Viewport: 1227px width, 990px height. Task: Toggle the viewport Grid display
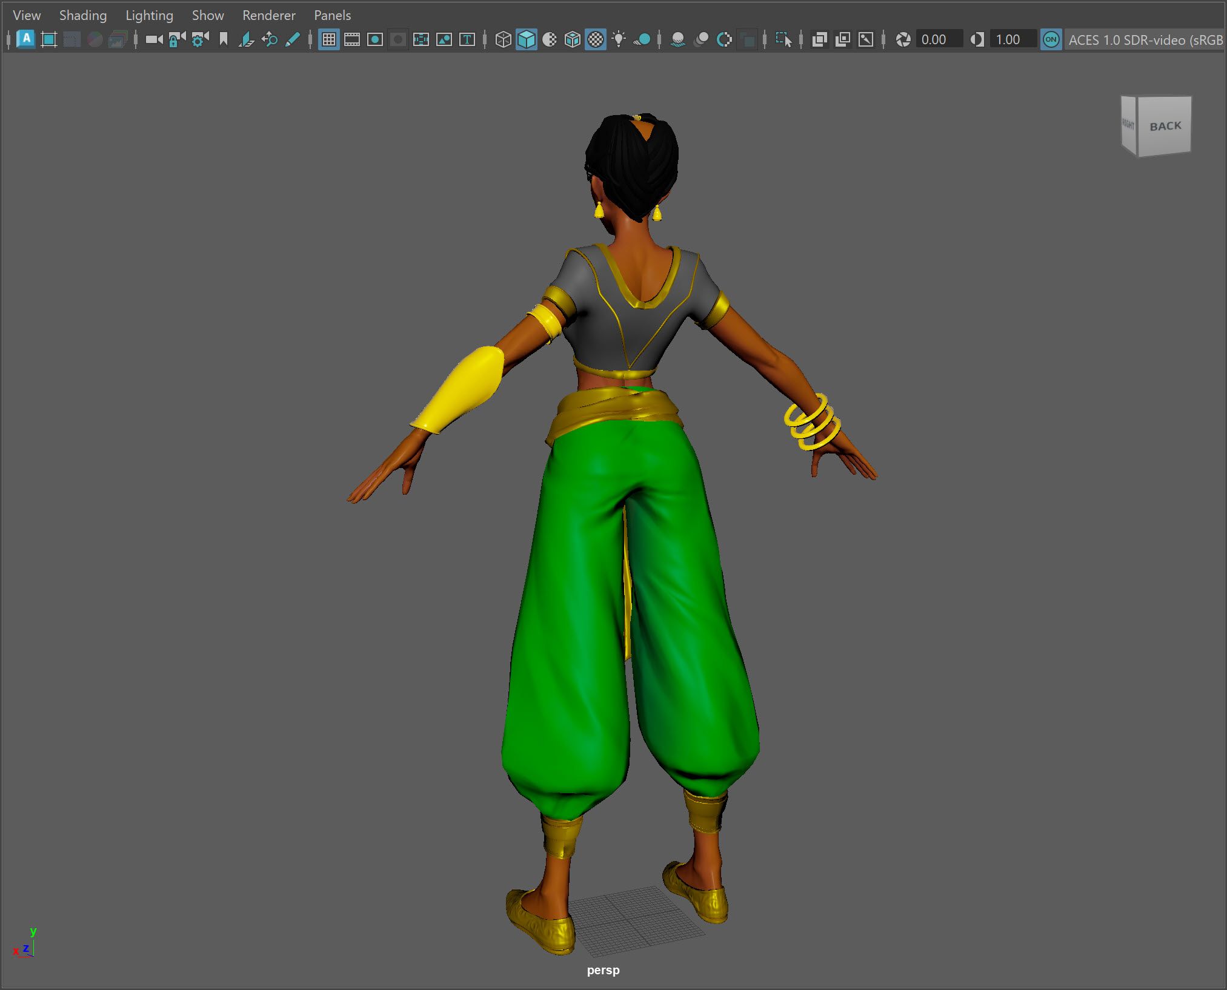(x=329, y=40)
